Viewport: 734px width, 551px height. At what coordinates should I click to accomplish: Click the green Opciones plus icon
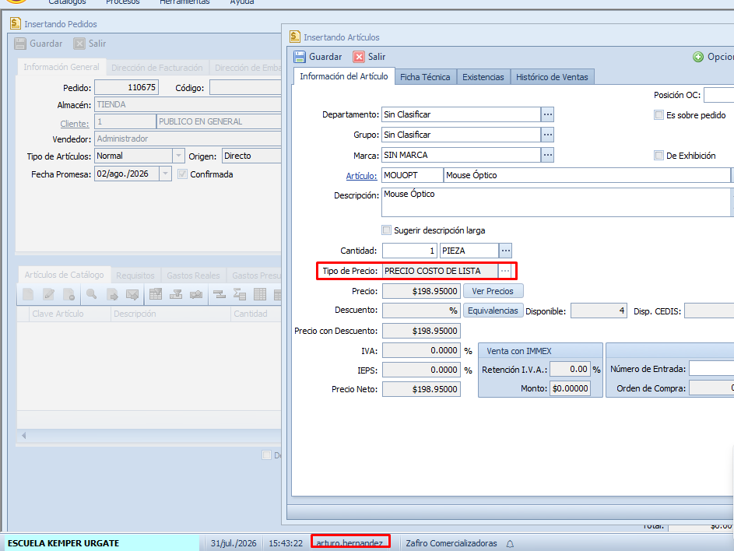pyautogui.click(x=698, y=57)
